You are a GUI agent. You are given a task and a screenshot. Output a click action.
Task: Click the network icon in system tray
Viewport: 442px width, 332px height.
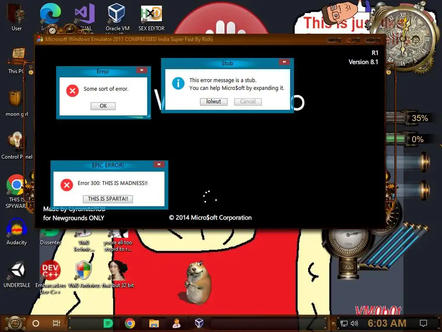[344, 323]
